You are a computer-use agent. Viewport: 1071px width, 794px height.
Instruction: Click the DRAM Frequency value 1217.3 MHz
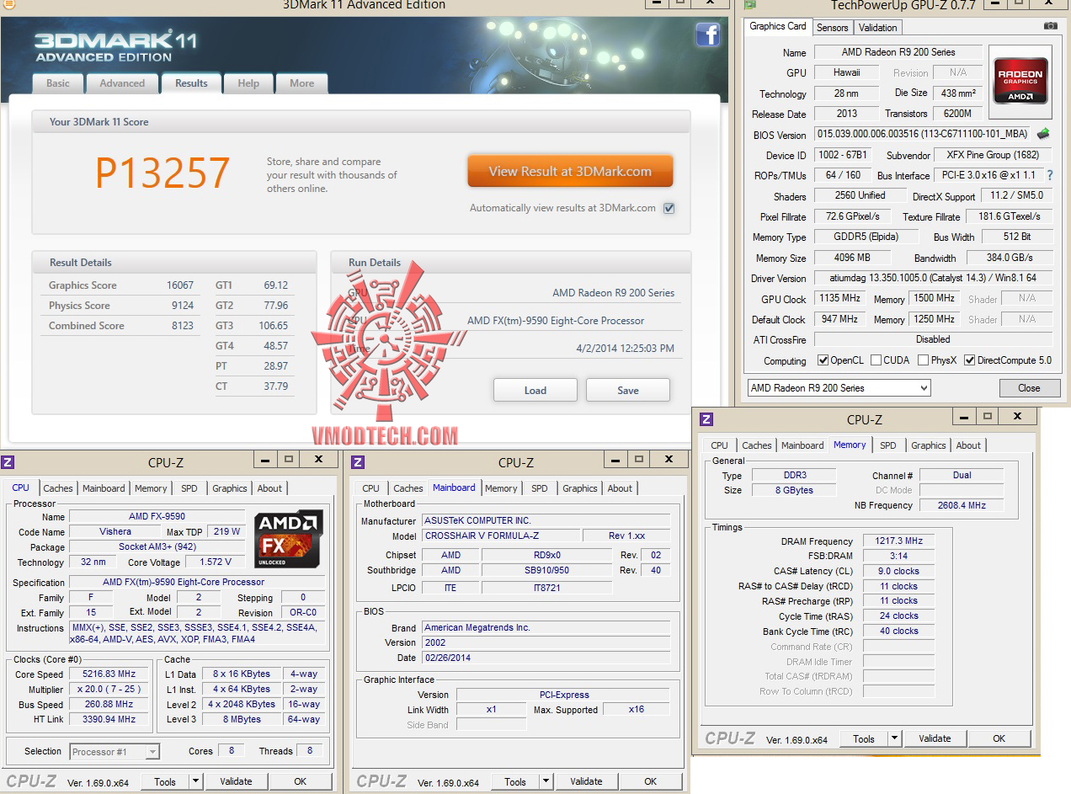(x=899, y=541)
